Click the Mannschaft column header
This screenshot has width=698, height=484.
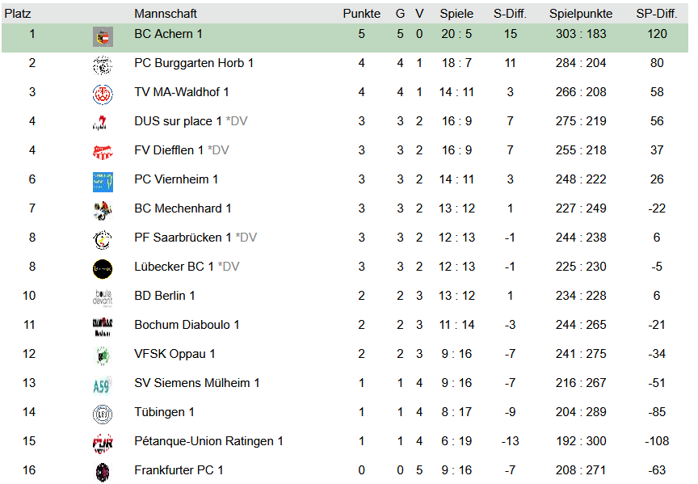pyautogui.click(x=166, y=14)
